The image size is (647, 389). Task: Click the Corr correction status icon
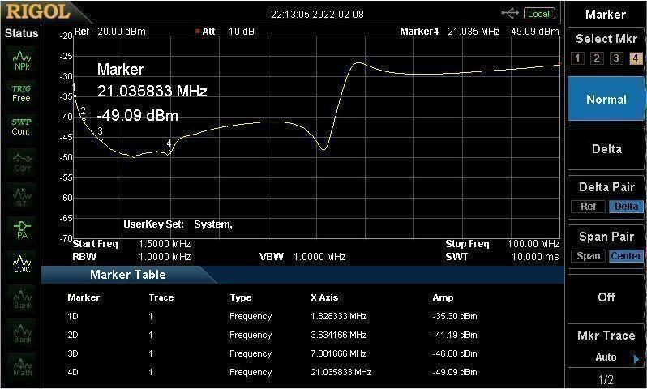pyautogui.click(x=22, y=163)
